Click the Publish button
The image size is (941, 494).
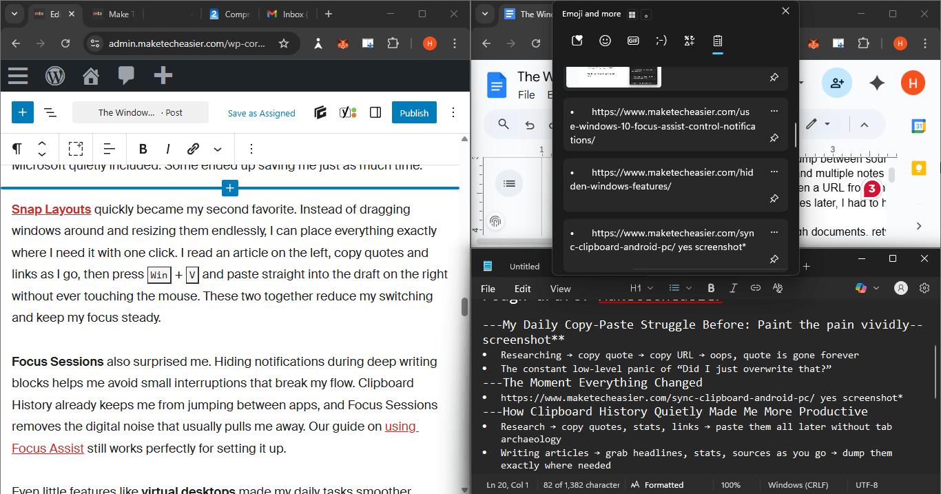pyautogui.click(x=414, y=112)
